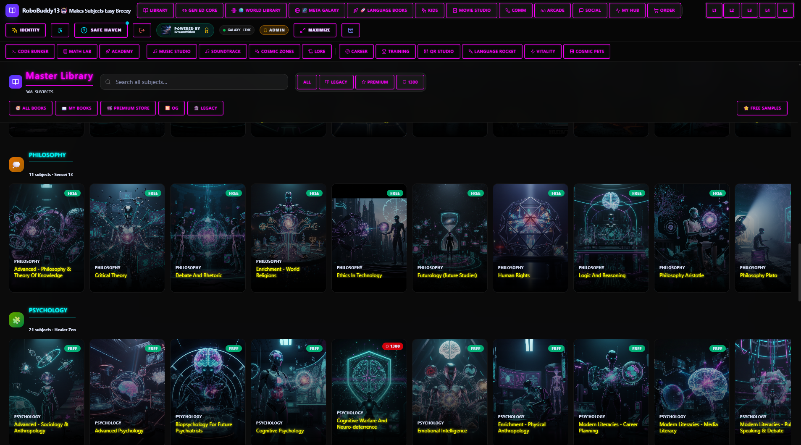The image size is (801, 445).
Task: Show OG books
Action: click(x=171, y=108)
